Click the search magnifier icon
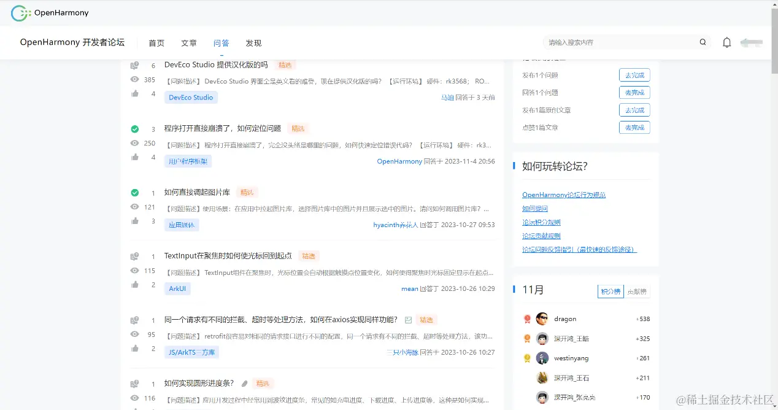This screenshot has height=410, width=778. pyautogui.click(x=703, y=42)
